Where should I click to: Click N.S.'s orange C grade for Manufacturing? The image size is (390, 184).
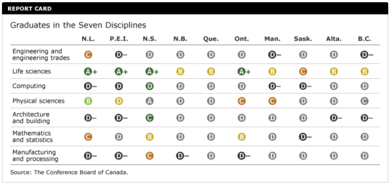pos(150,155)
